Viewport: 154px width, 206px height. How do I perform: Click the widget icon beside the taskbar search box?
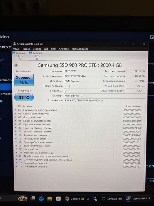tap(23, 198)
